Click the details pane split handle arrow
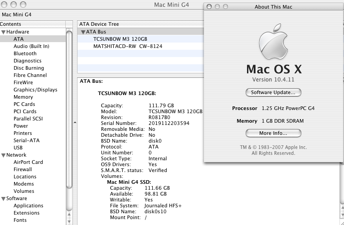The height and width of the screenshot is (225, 344). click(x=75, y=123)
